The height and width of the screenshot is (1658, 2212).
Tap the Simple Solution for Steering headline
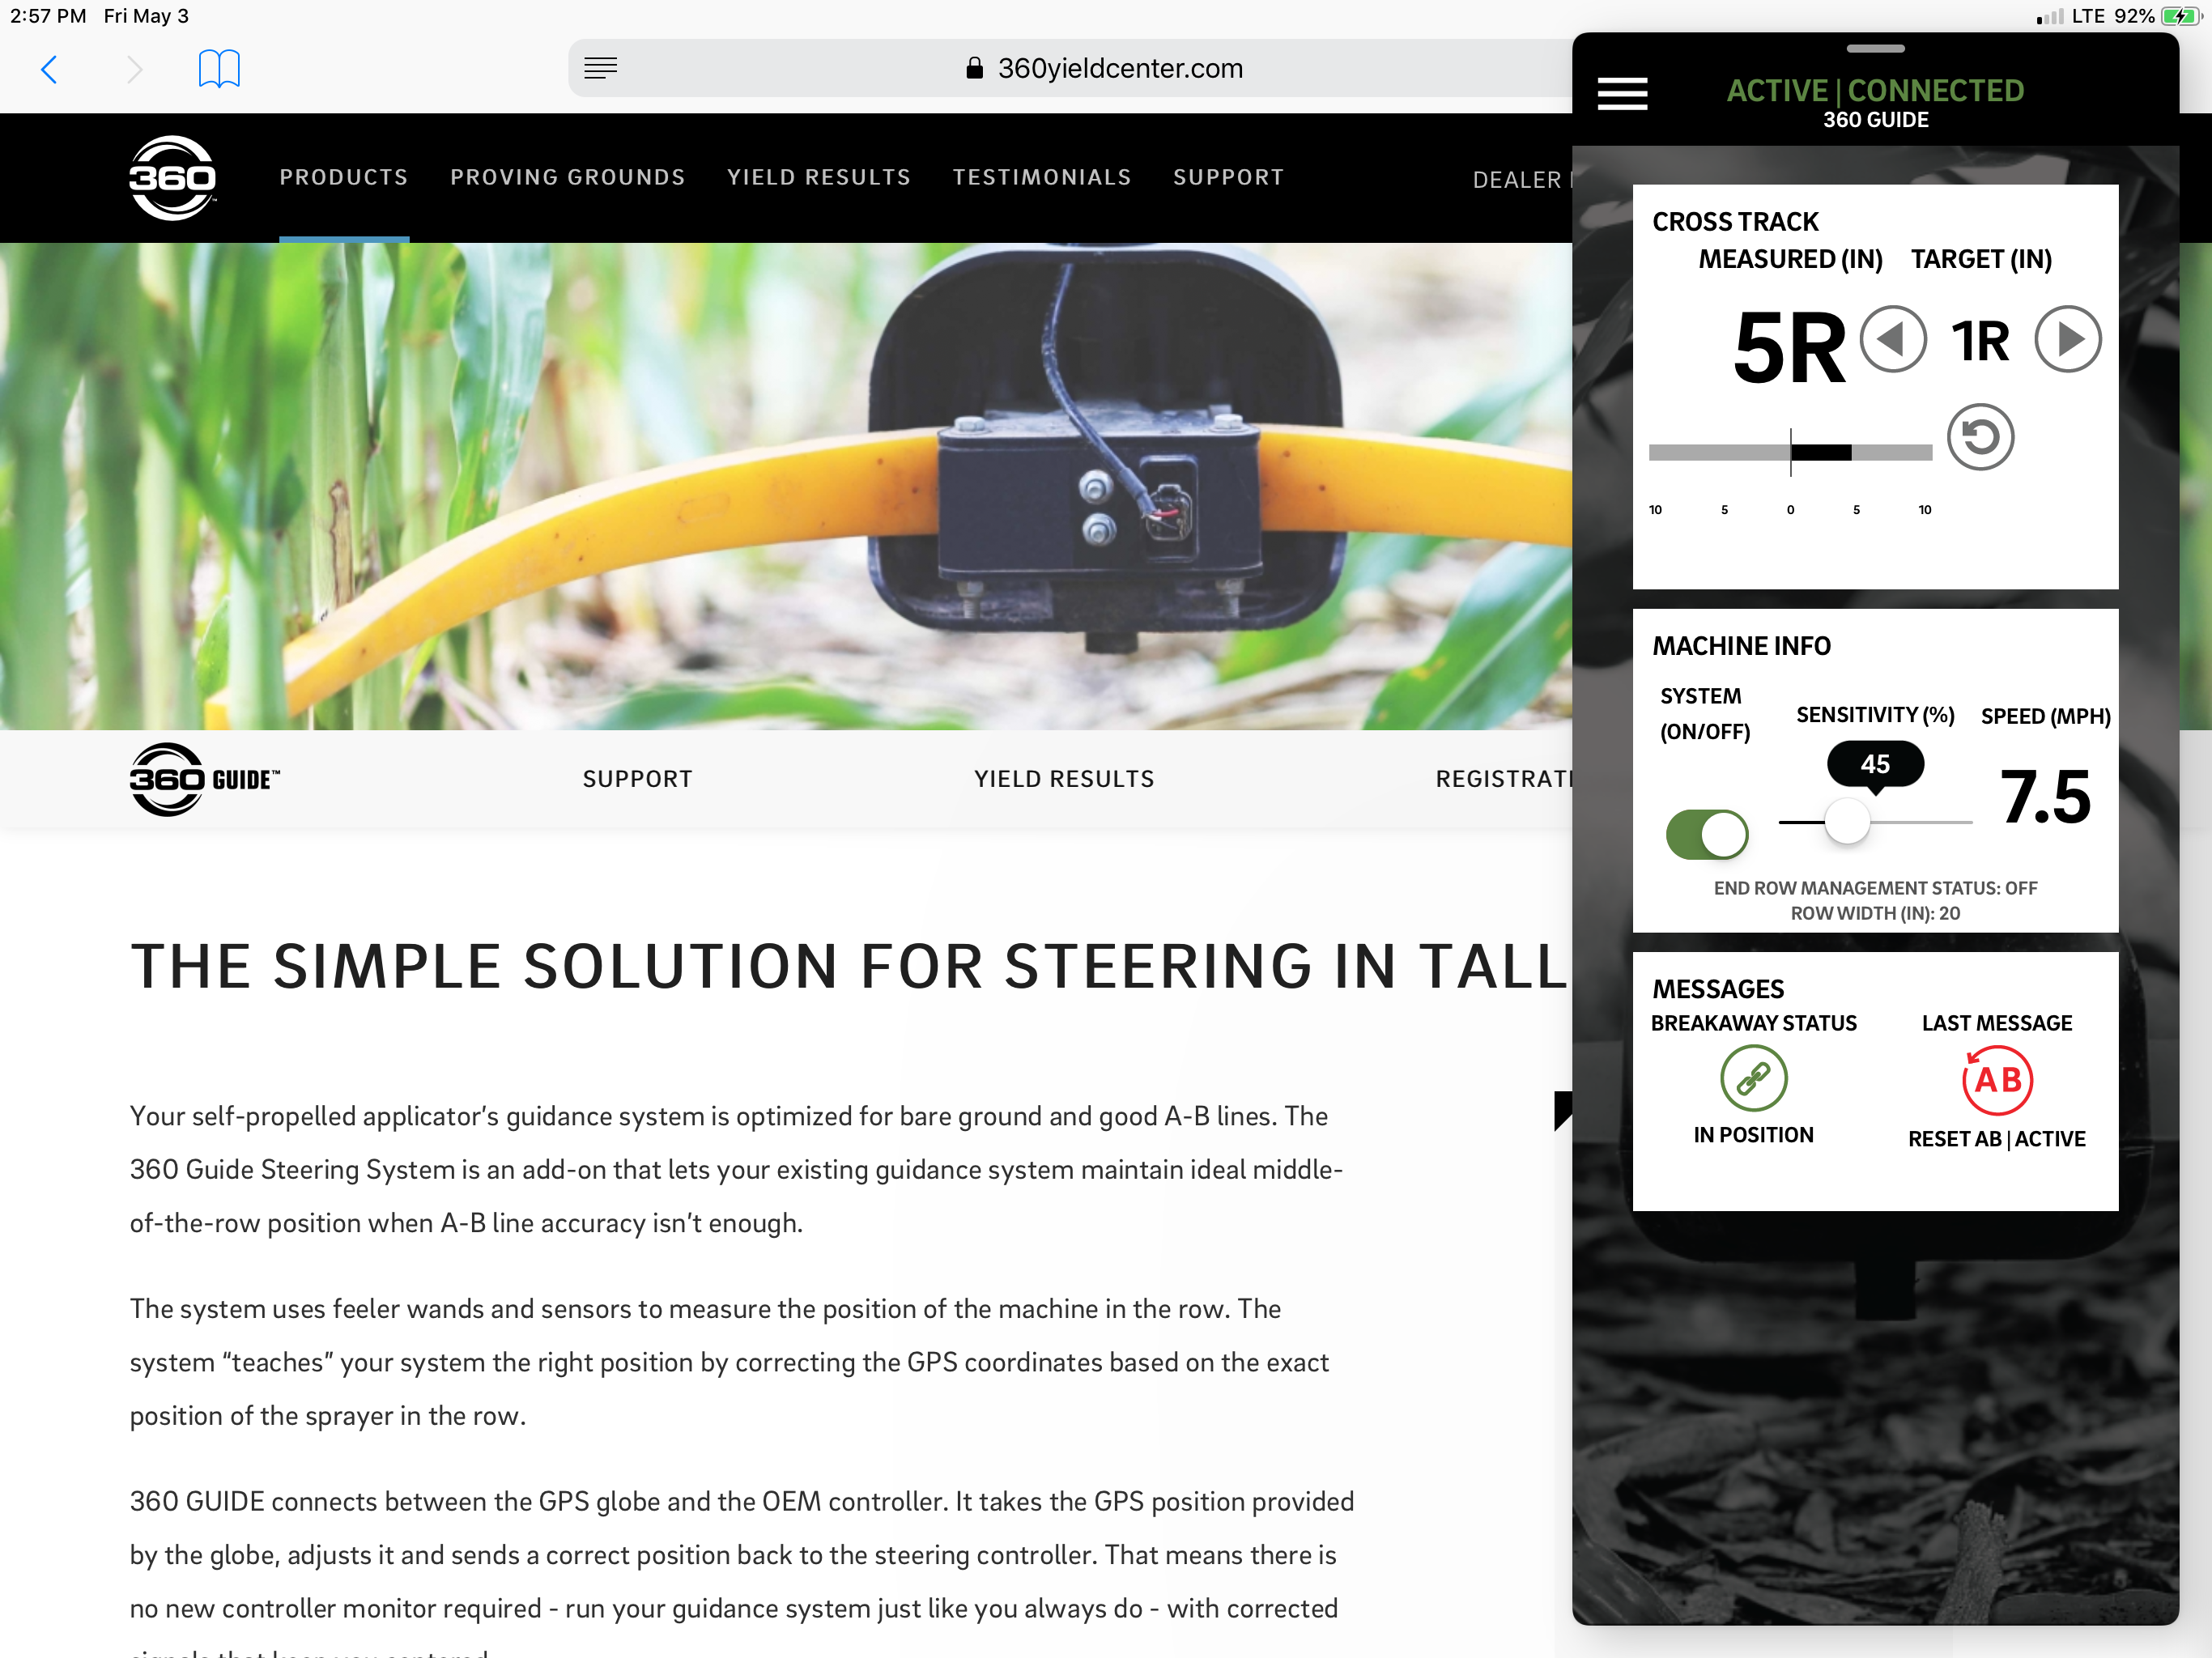point(850,966)
